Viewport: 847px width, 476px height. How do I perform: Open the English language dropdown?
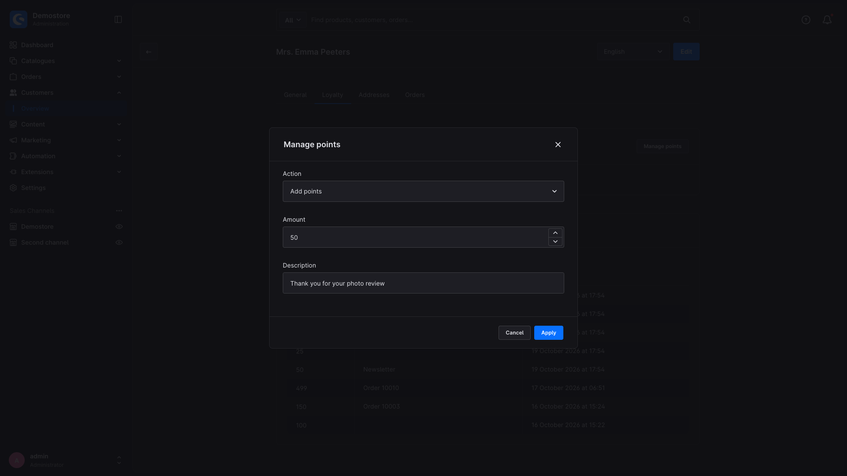tap(633, 52)
